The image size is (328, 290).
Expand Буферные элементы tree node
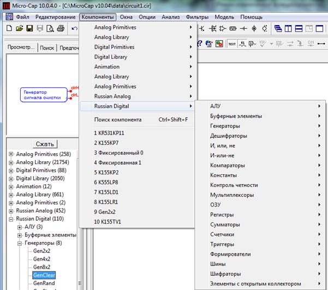[20, 235]
